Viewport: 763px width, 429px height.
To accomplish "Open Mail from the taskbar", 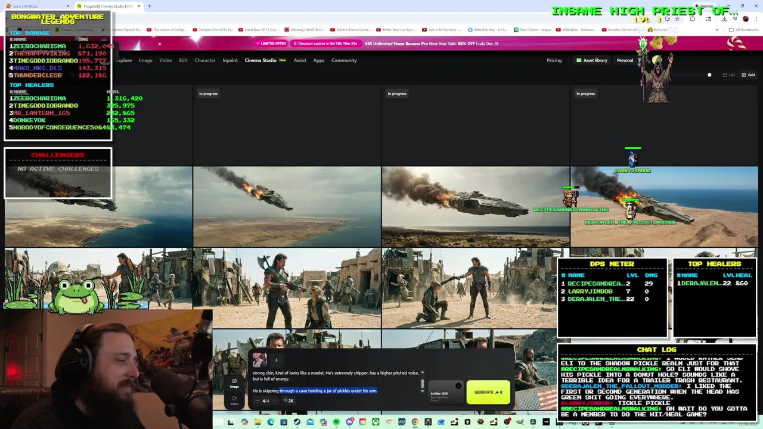I will pyautogui.click(x=310, y=422).
